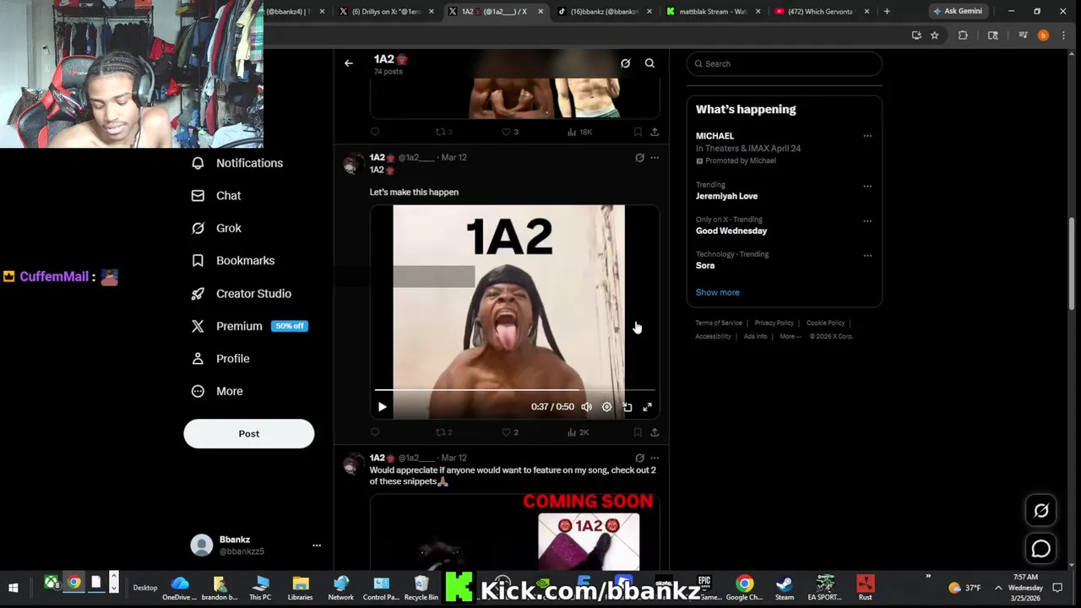Click the white Post button

pos(249,433)
